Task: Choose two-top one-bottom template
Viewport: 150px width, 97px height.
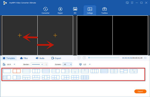Action: click(x=85, y=71)
